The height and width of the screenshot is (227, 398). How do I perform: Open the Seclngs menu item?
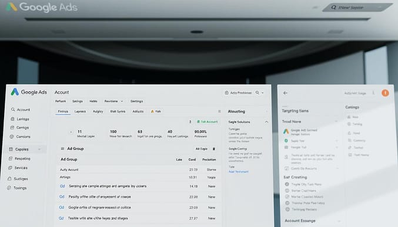[78, 101]
